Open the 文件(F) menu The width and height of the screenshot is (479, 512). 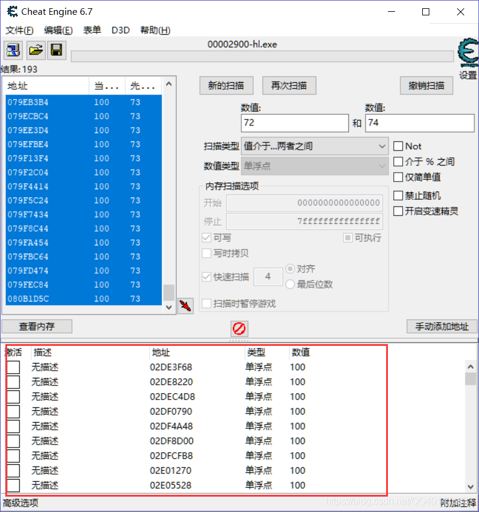point(20,30)
